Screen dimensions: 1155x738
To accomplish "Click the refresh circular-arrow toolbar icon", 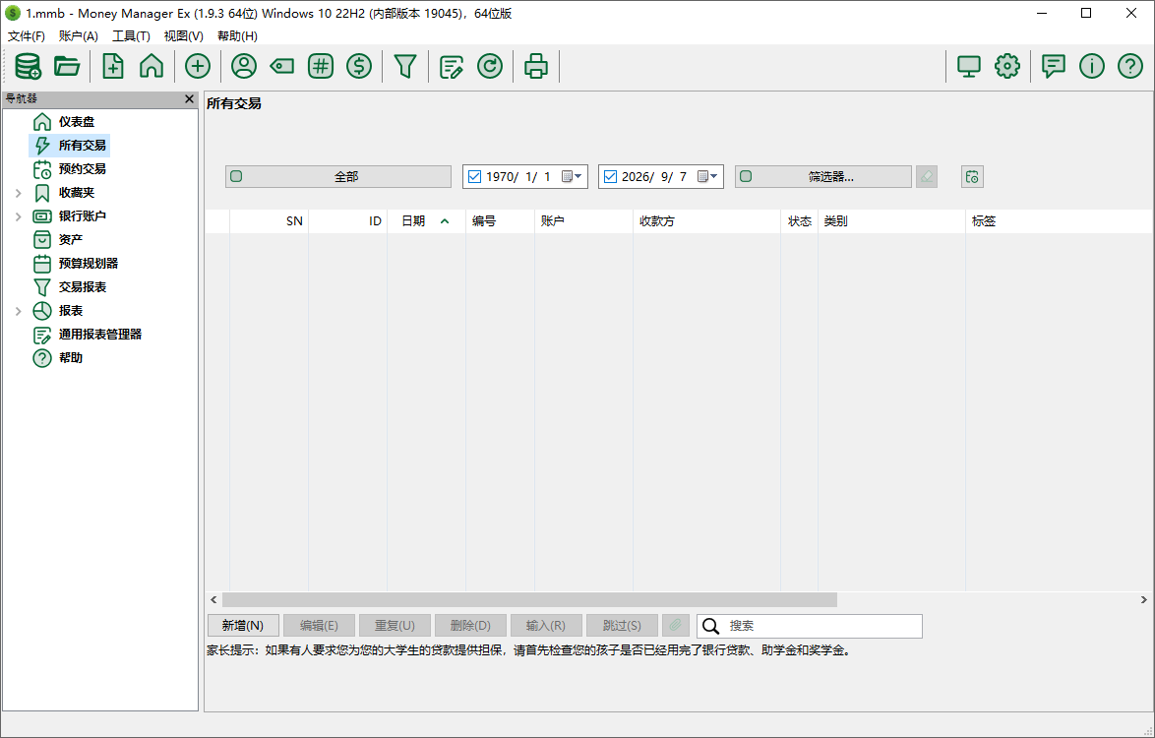I will click(x=490, y=66).
